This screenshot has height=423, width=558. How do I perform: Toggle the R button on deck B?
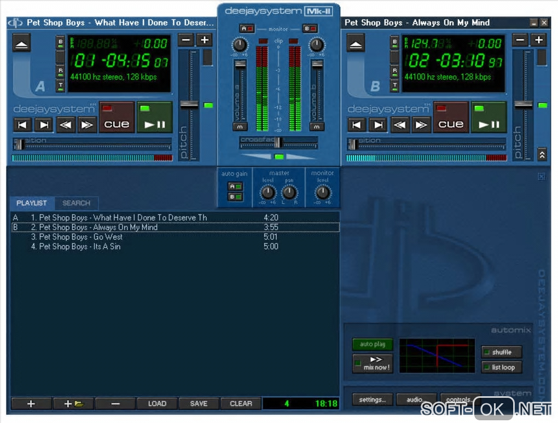point(394,72)
